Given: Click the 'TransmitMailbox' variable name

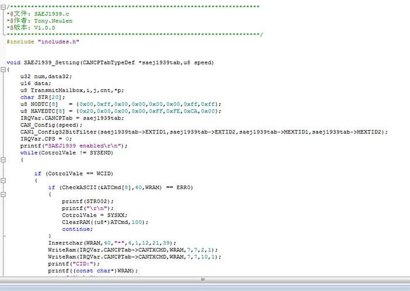Looking at the screenshot, I should 56,91.
